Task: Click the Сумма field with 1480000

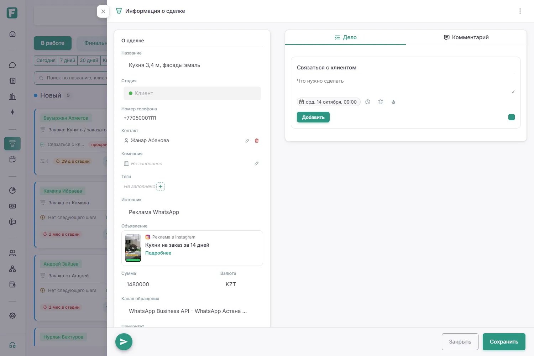Action: click(x=167, y=284)
